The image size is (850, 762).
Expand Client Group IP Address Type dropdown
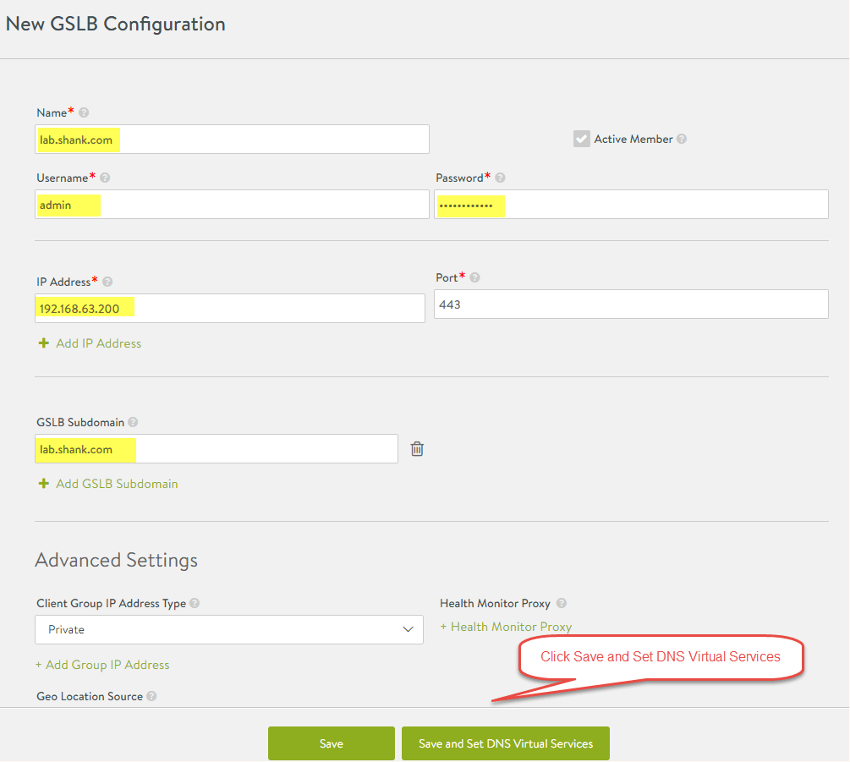coord(228,629)
